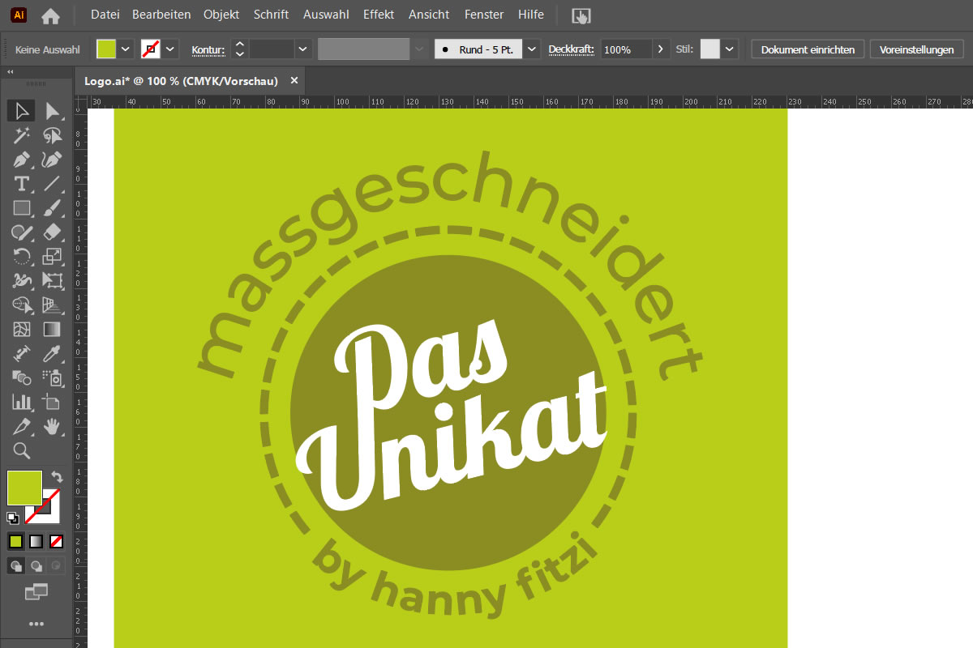The height and width of the screenshot is (648, 973).
Task: Click the Voreinstellungen button
Action: pos(916,49)
